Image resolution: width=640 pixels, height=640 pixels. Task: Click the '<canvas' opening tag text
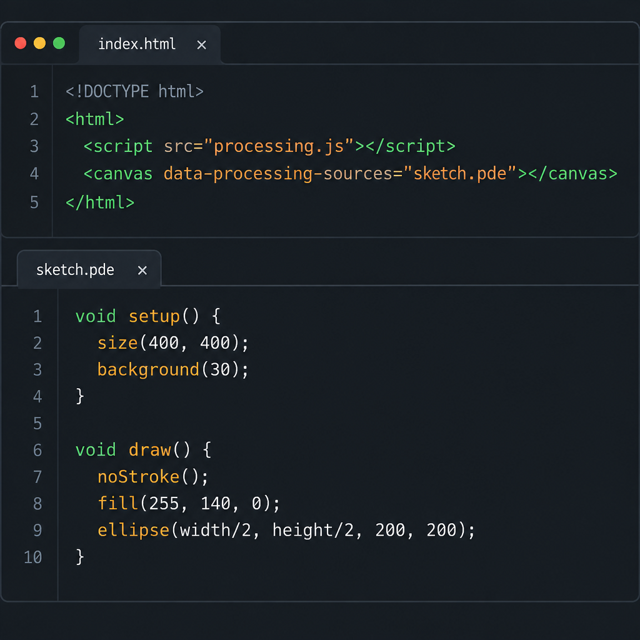pyautogui.click(x=118, y=174)
